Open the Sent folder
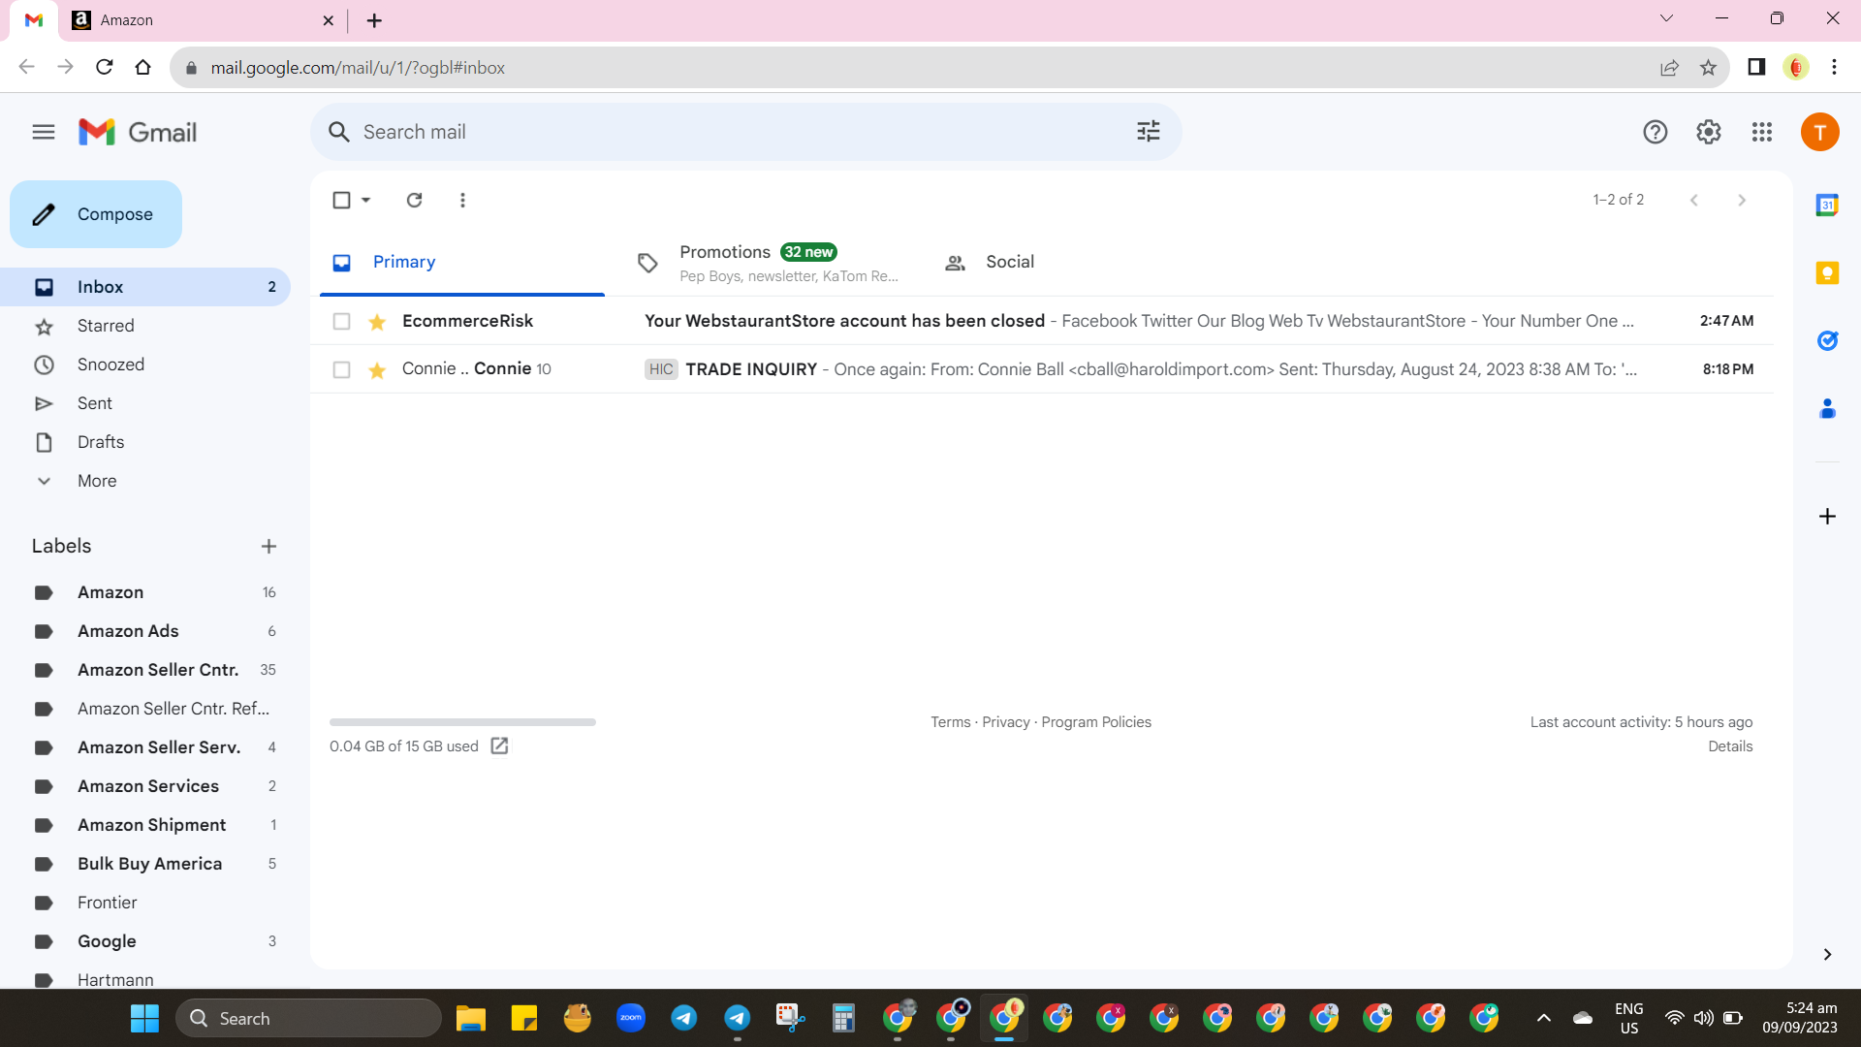 tap(145, 403)
